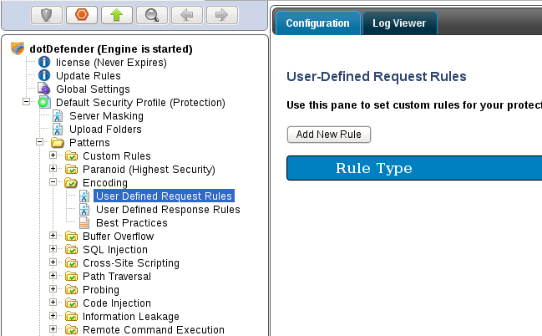Click the Global Settings document icon
This screenshot has height=336, width=542.
[x=44, y=89]
